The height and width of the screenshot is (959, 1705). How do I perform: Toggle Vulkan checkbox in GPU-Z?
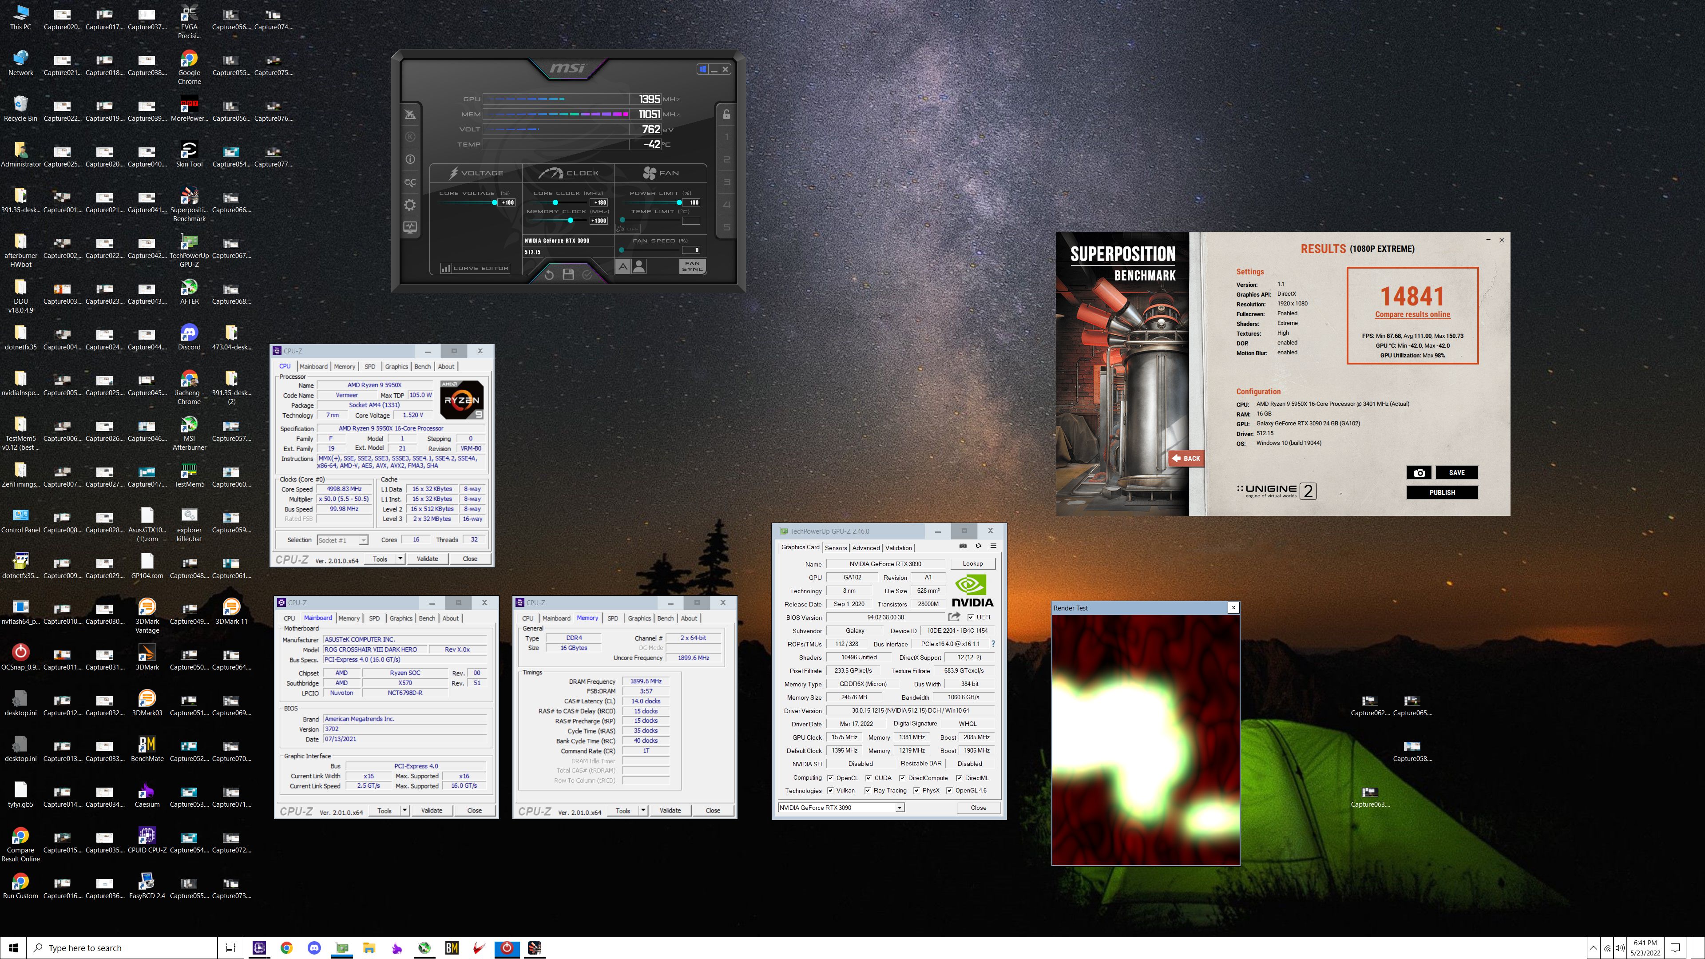click(x=830, y=790)
